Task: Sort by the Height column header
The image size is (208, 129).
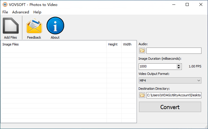Action: (114, 44)
